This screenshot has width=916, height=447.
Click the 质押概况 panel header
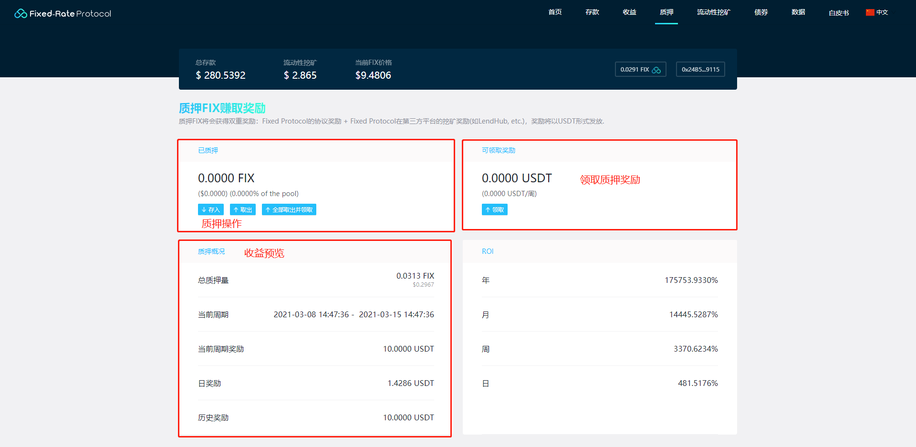coord(211,251)
